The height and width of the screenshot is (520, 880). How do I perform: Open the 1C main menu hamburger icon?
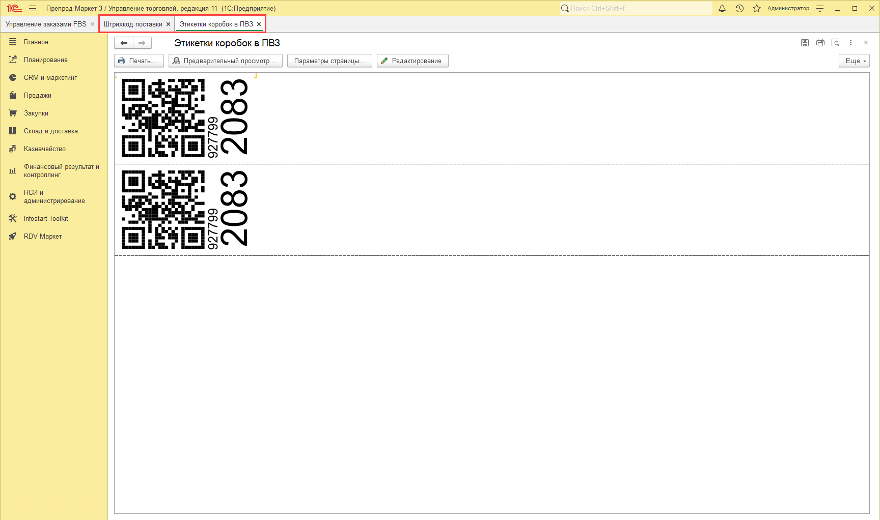click(33, 8)
